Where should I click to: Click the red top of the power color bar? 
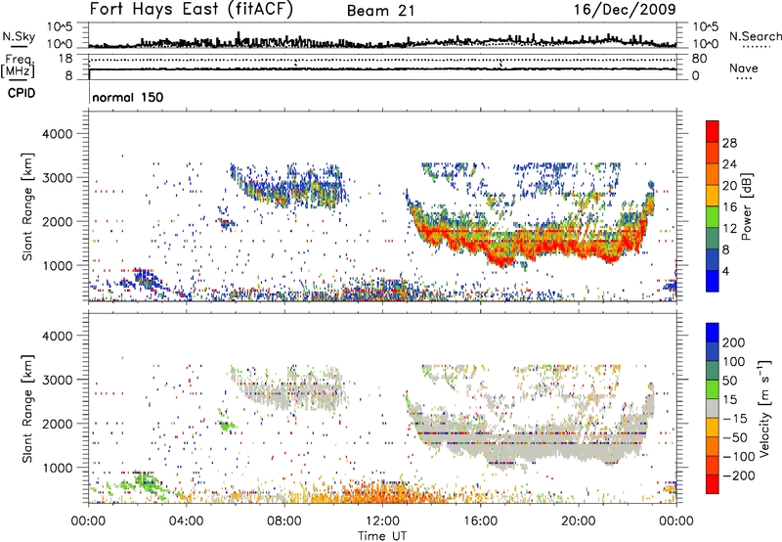(713, 130)
